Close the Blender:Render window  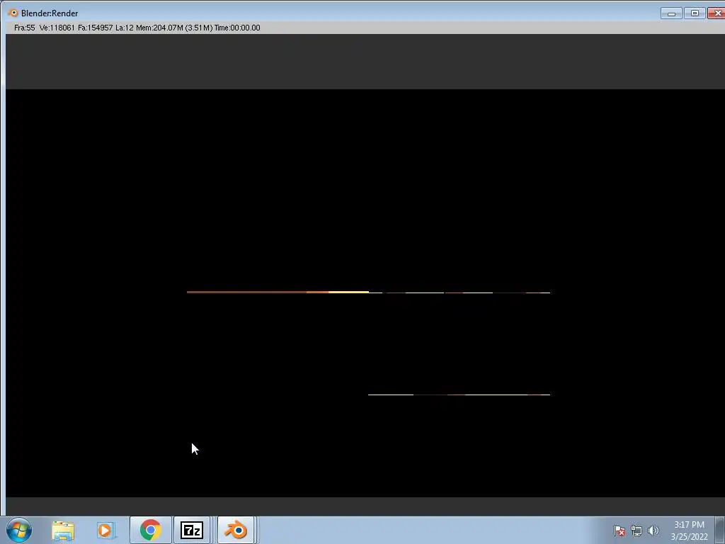coord(717,13)
